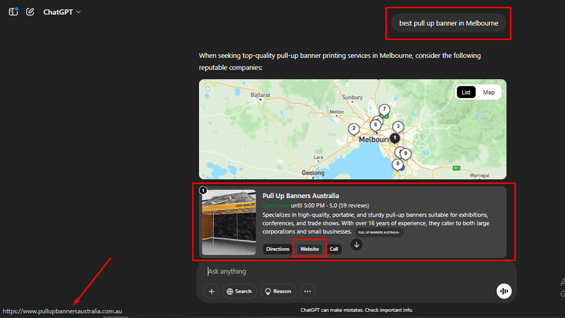The width and height of the screenshot is (565, 318).
Task: Click the Ask anything input field
Action: (x=353, y=271)
